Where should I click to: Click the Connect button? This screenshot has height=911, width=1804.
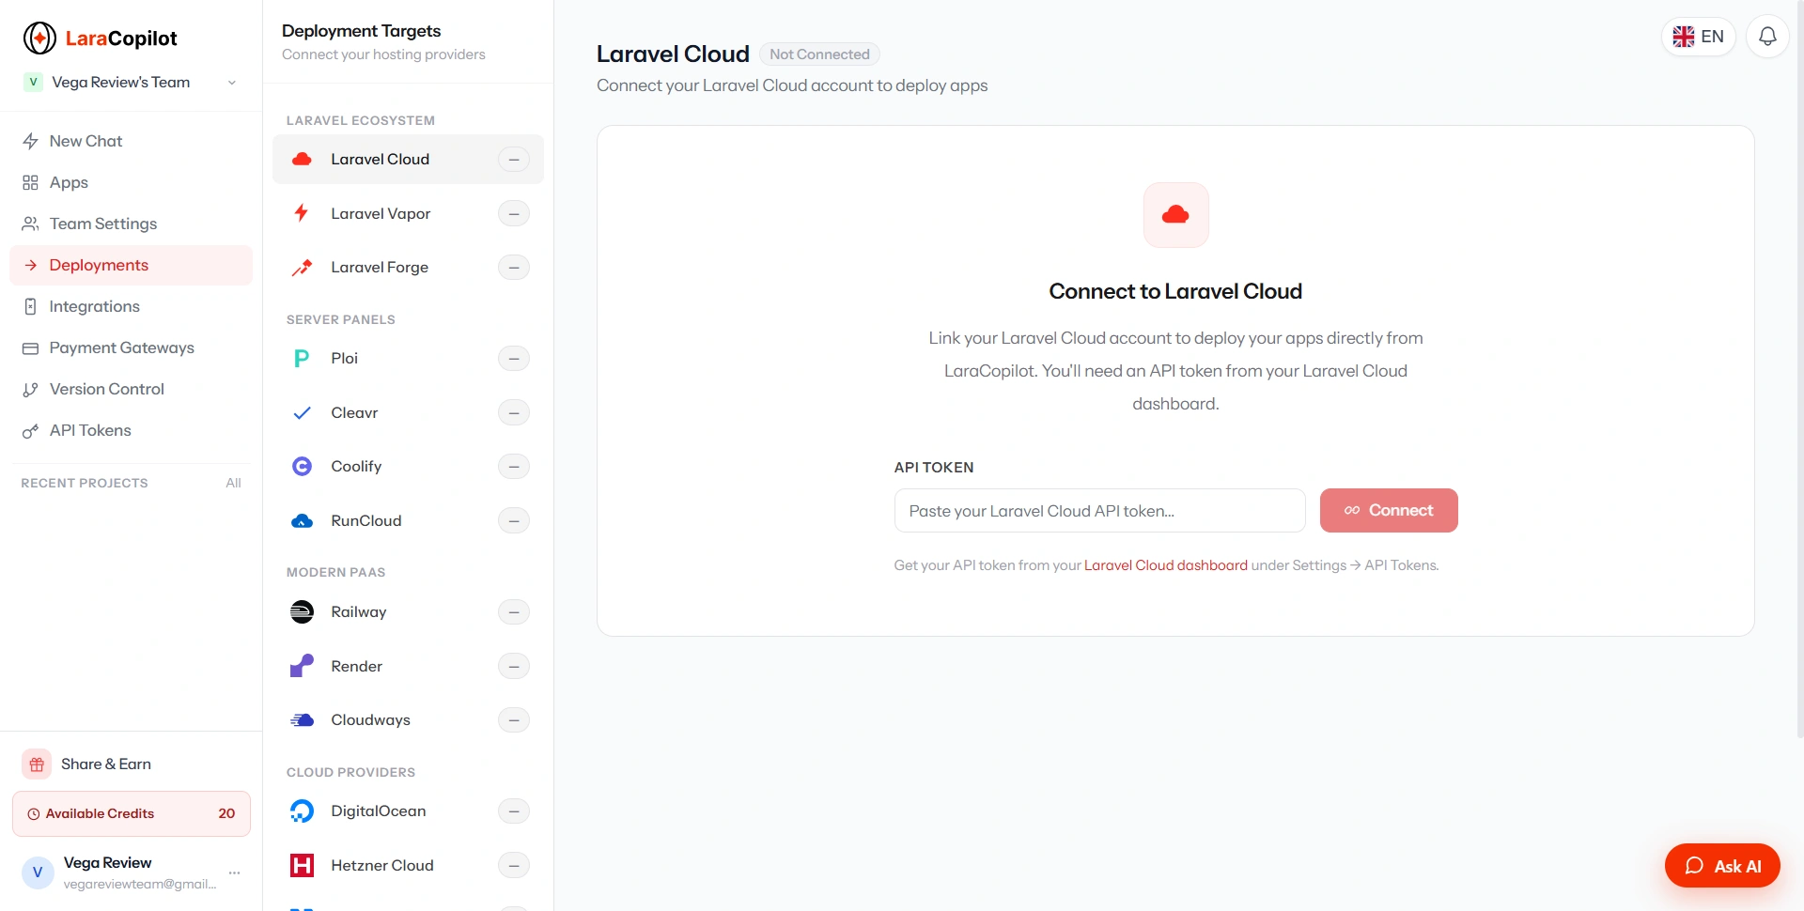[1389, 511]
